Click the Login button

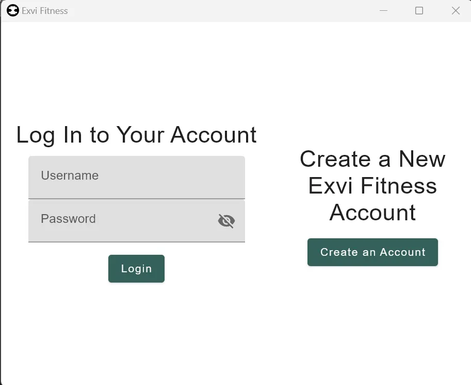tap(136, 269)
